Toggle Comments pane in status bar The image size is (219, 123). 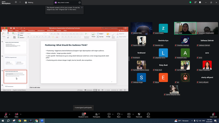point(89,90)
